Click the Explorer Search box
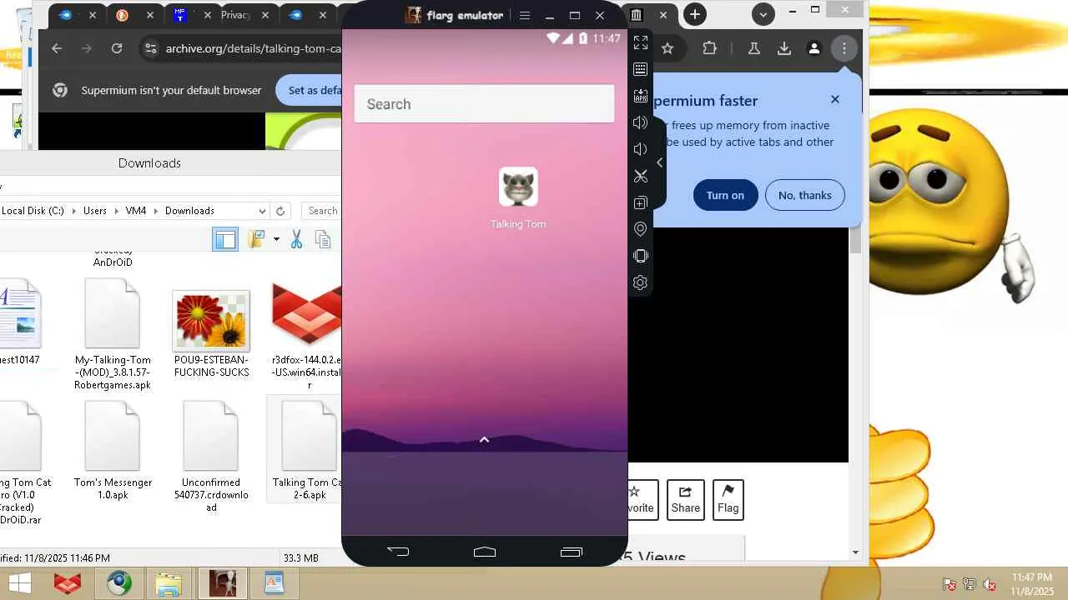Screen dimensions: 1068x600 pyautogui.click(x=322, y=211)
